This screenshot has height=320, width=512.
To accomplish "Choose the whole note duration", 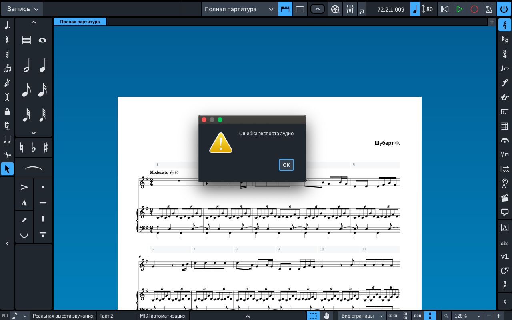I will pos(42,40).
